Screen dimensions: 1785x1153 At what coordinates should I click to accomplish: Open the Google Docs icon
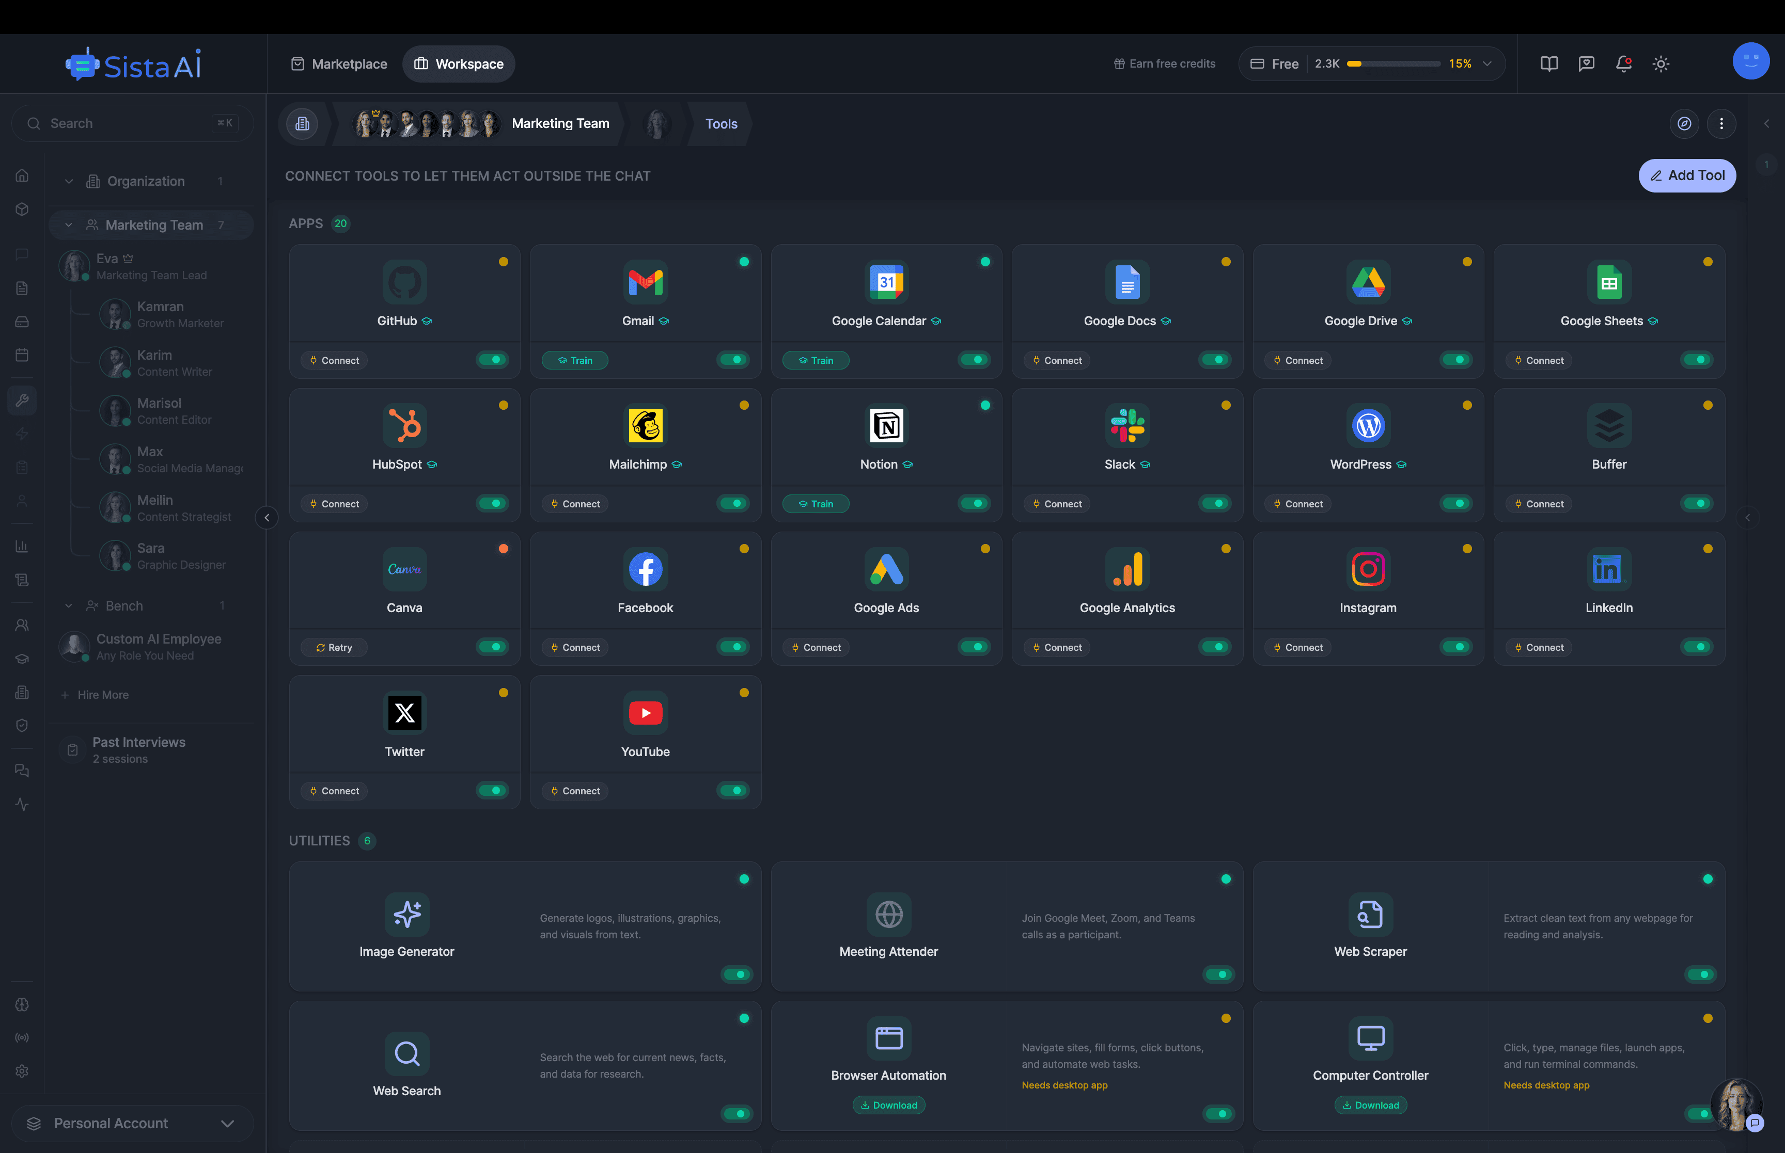[1128, 282]
